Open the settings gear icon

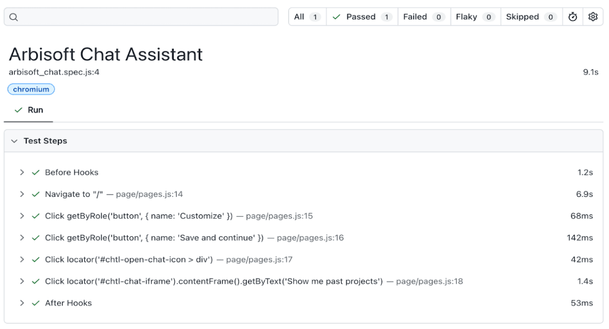point(593,16)
